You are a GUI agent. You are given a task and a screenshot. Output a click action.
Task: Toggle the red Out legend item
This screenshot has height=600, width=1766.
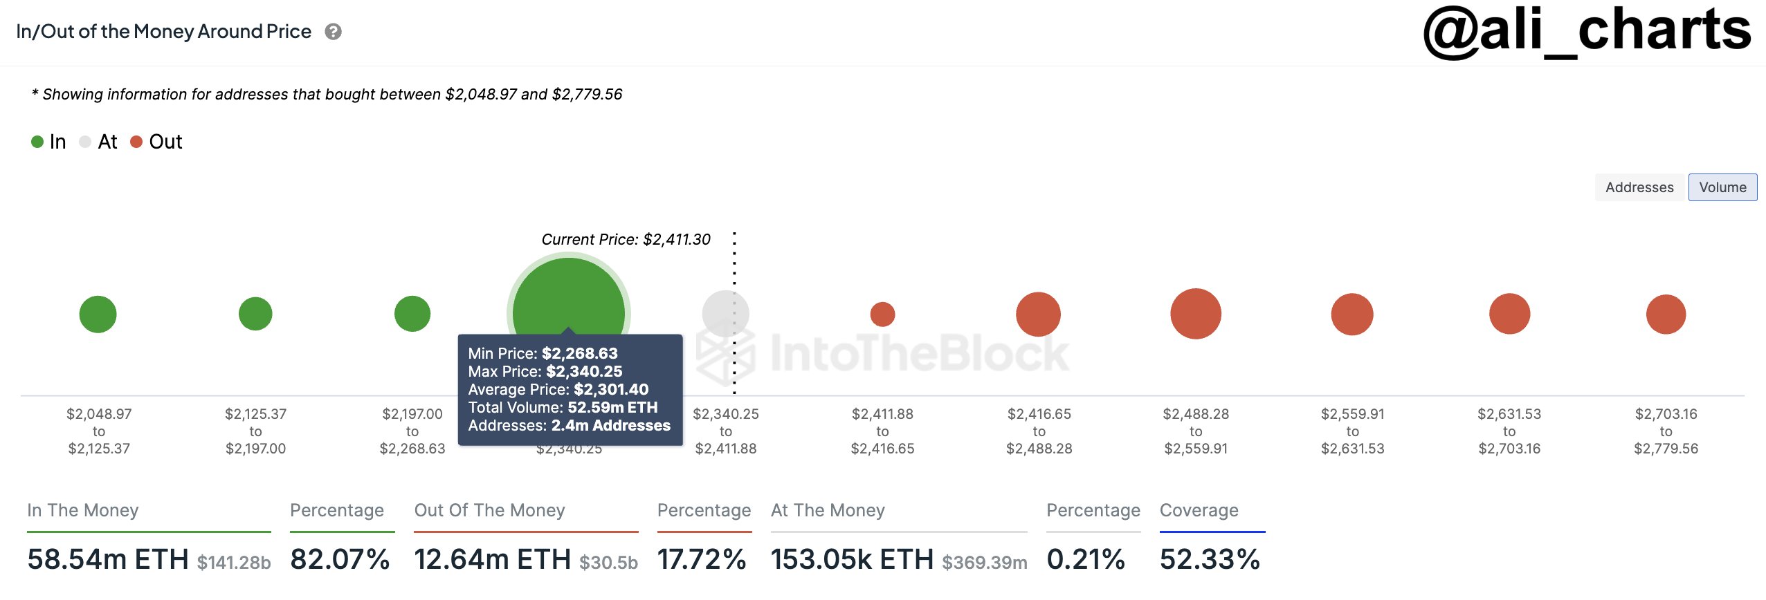tap(156, 142)
